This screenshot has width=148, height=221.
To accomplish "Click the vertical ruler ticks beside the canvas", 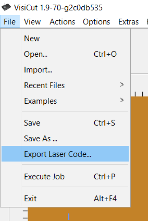I will (26, 214).
